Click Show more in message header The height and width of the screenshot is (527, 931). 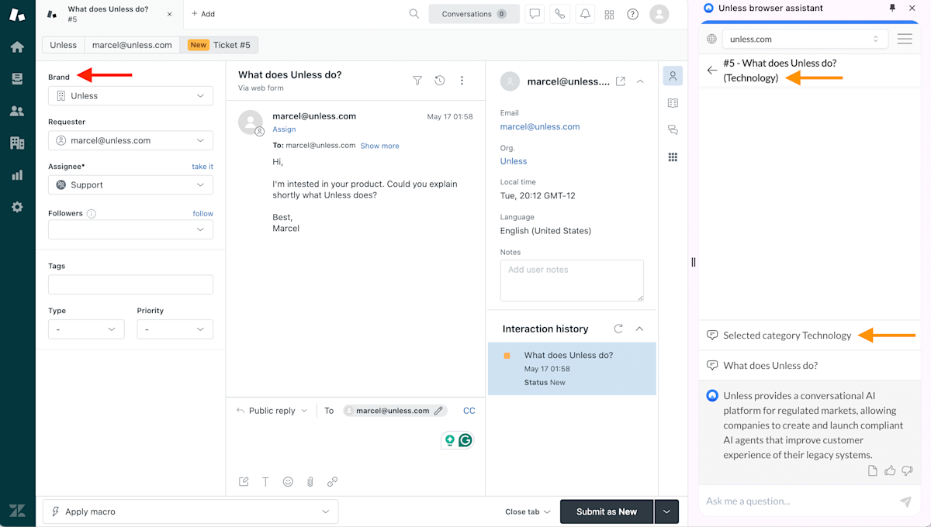(x=380, y=146)
